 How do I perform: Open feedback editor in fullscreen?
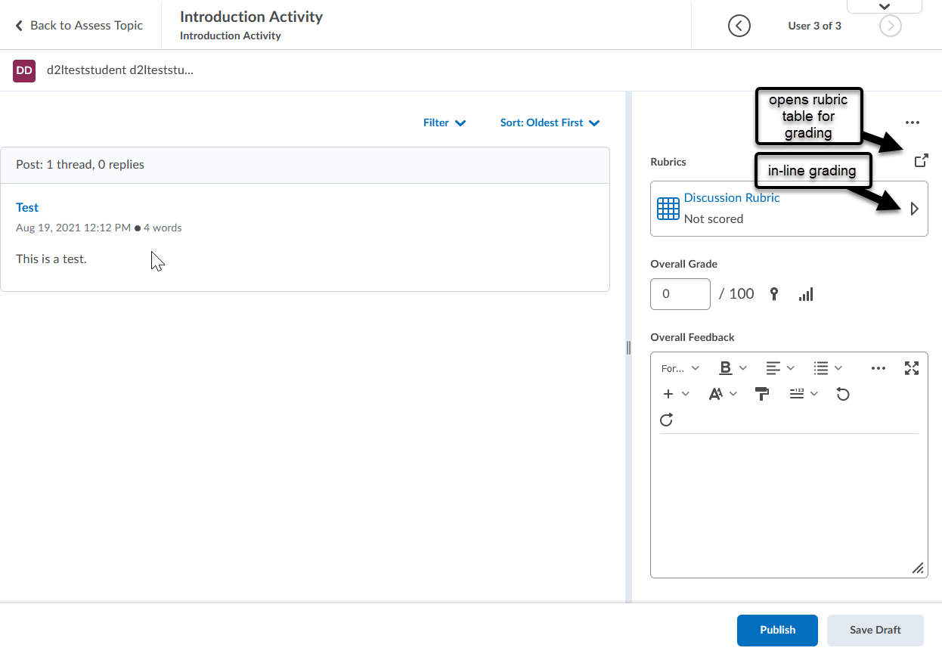[x=912, y=368]
